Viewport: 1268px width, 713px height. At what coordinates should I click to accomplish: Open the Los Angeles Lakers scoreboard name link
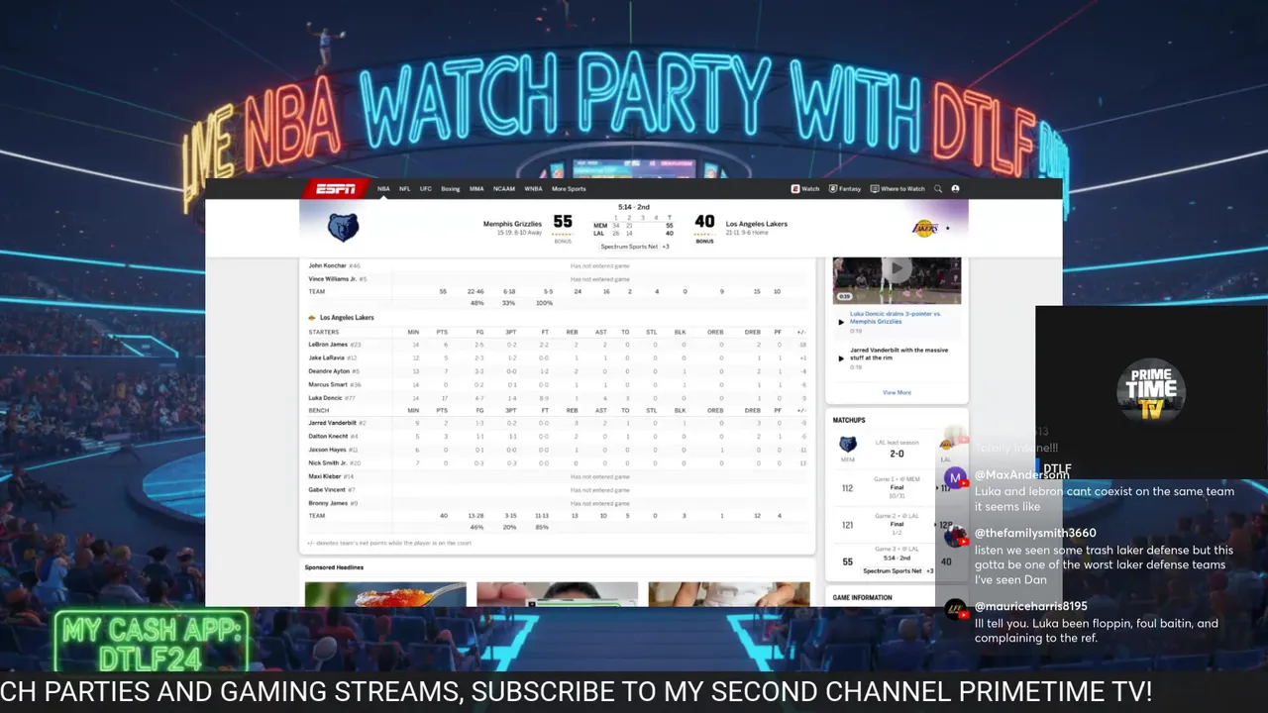(x=757, y=224)
